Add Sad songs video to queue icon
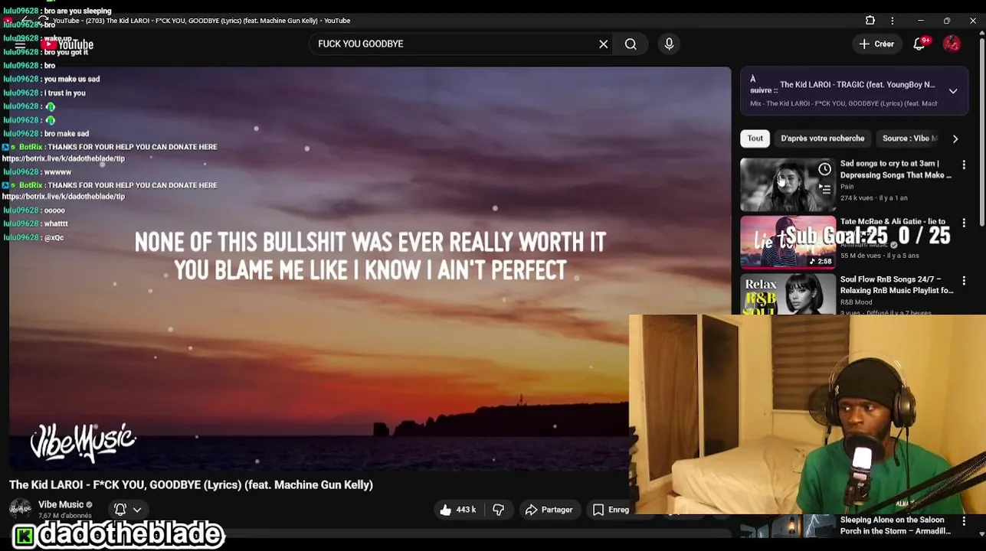Viewport: 986px width, 551px height. point(824,188)
